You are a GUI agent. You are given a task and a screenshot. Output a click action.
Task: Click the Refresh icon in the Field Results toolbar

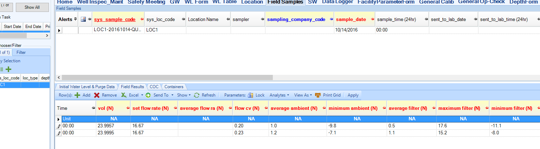[x=197, y=95]
